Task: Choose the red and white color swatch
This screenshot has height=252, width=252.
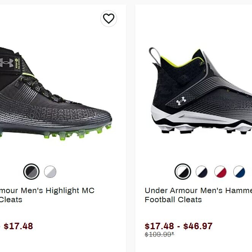Action: tap(220, 172)
